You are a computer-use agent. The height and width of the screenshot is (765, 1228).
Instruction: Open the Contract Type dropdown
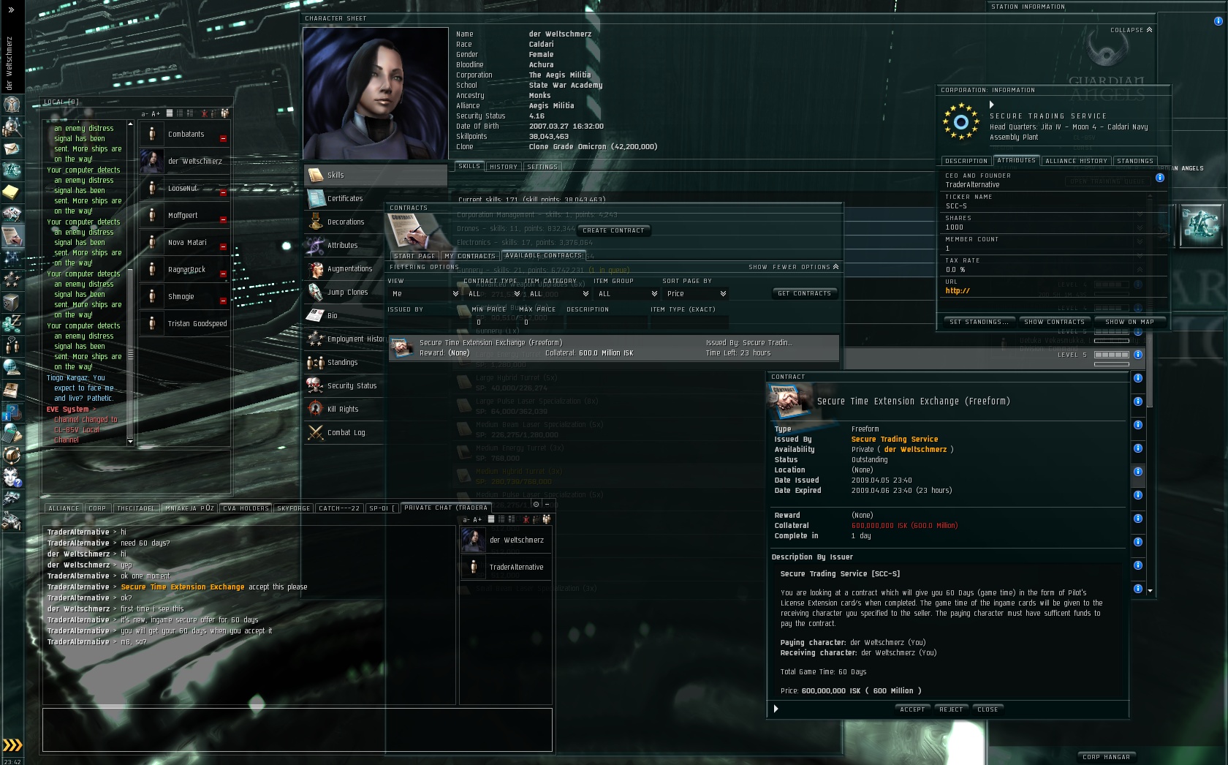point(493,294)
